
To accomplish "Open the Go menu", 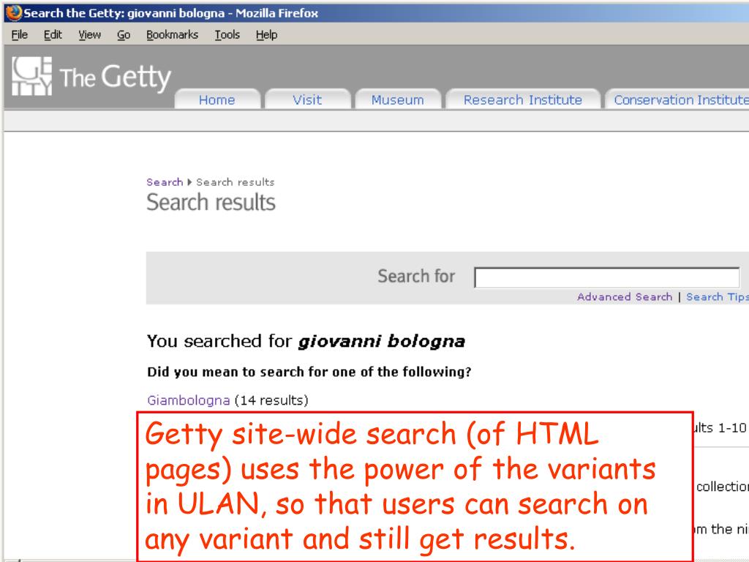I will pos(124,35).
